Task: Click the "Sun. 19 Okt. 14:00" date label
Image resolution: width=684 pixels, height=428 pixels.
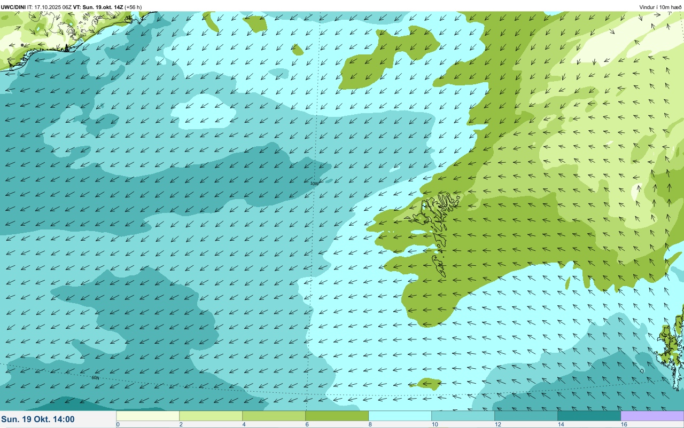Action: [38, 419]
